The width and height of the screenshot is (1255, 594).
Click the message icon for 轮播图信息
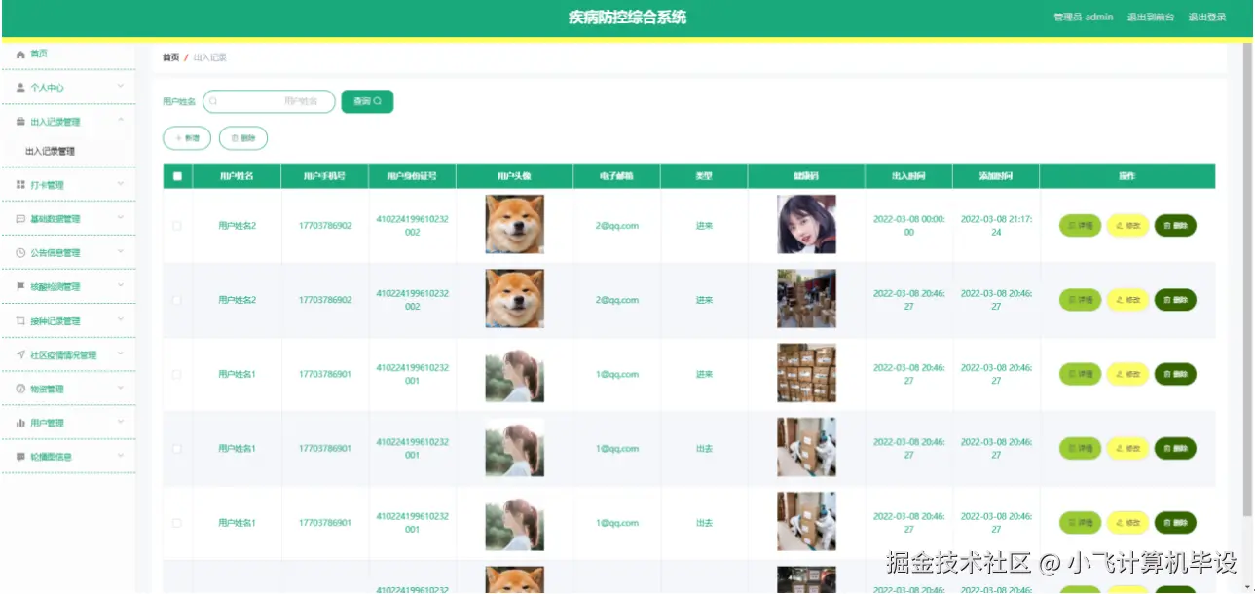(20, 456)
